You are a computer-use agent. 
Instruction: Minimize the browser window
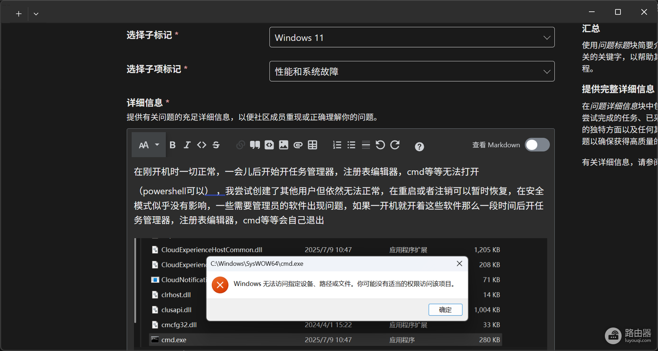pyautogui.click(x=592, y=12)
